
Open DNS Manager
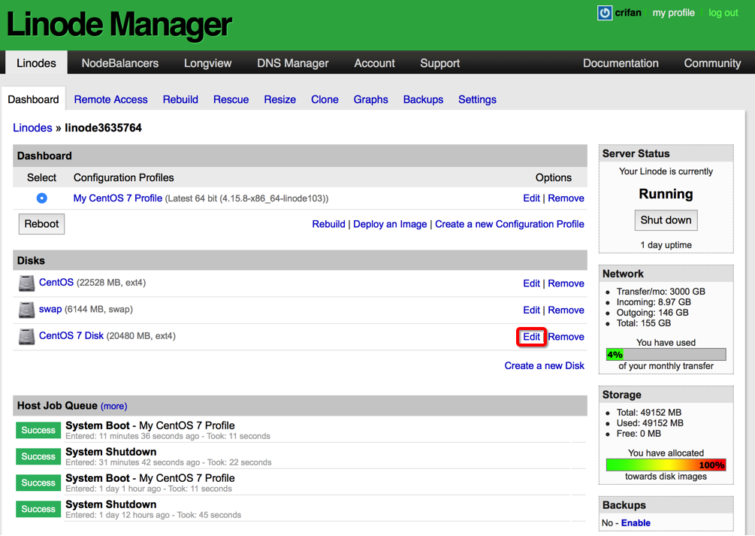[293, 63]
